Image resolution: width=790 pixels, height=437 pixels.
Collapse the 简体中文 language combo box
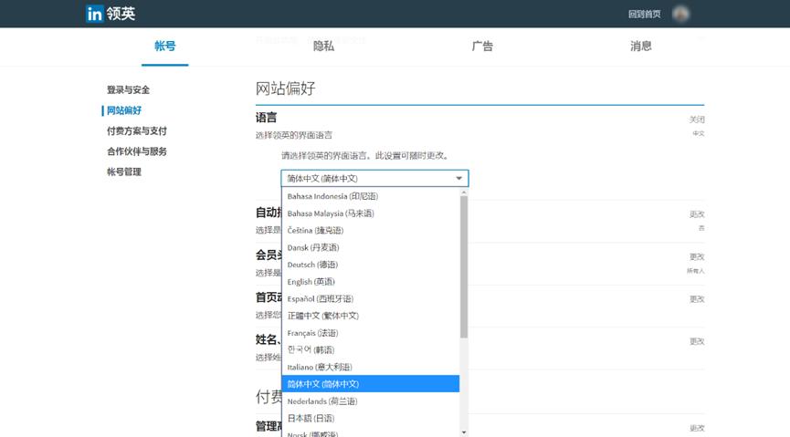pyautogui.click(x=374, y=178)
